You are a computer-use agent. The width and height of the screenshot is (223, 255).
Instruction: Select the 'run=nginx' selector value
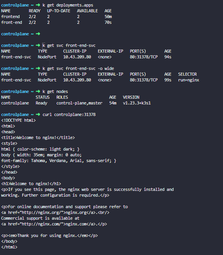pos(189,80)
